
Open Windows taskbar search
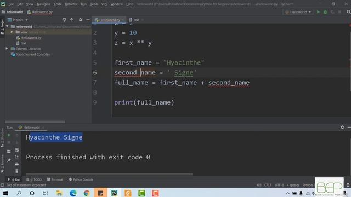(19, 193)
